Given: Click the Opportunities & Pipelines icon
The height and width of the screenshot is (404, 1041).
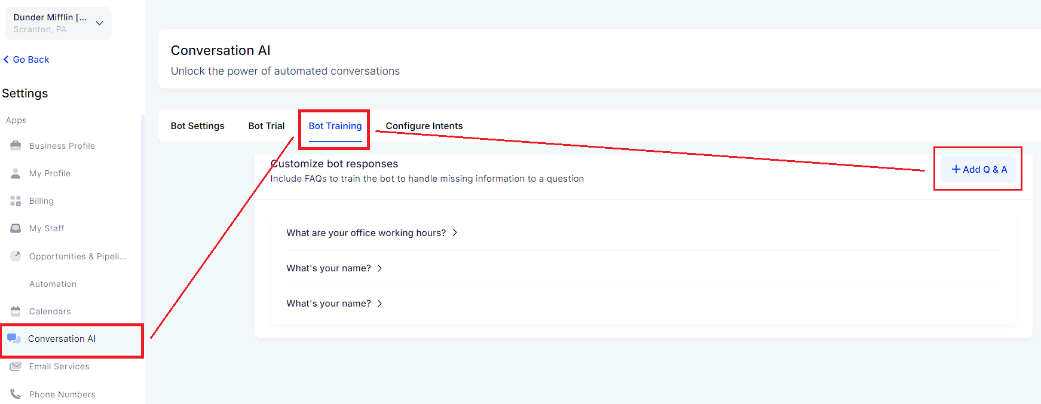Looking at the screenshot, I should click(x=16, y=256).
